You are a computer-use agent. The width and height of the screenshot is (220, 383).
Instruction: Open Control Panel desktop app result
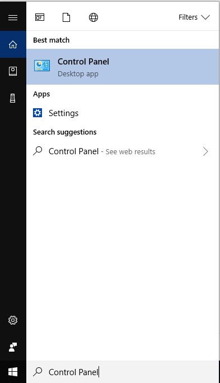coord(123,67)
